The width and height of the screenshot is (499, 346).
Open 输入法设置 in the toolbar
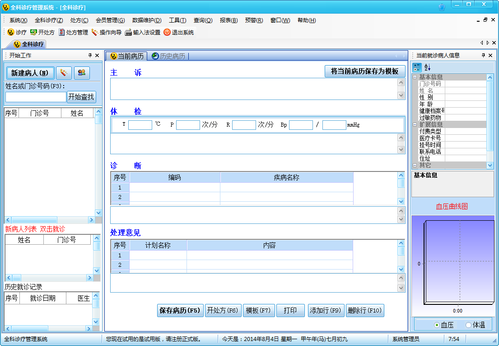tap(143, 32)
